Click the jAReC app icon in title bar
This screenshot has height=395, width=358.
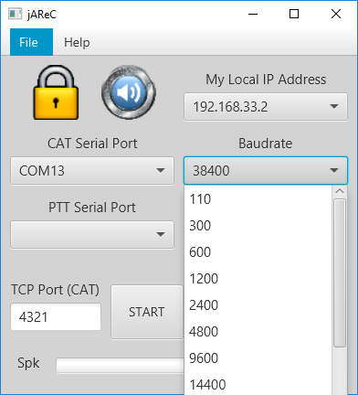click(x=16, y=14)
